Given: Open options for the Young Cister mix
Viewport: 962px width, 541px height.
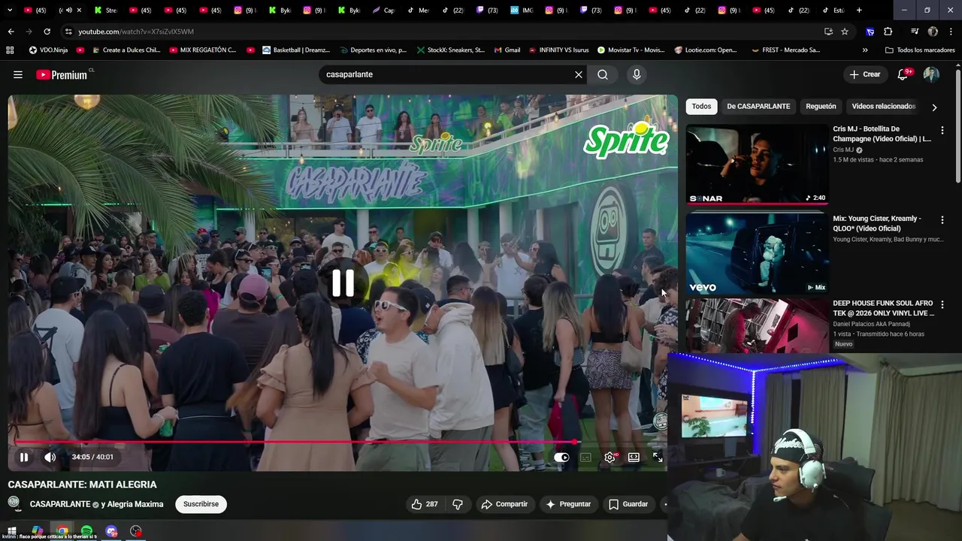Looking at the screenshot, I should pyautogui.click(x=942, y=219).
